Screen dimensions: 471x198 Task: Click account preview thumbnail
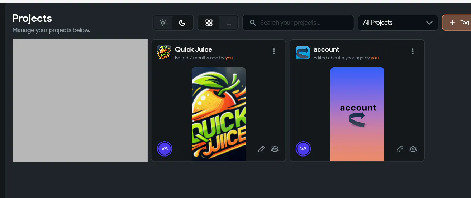357,114
